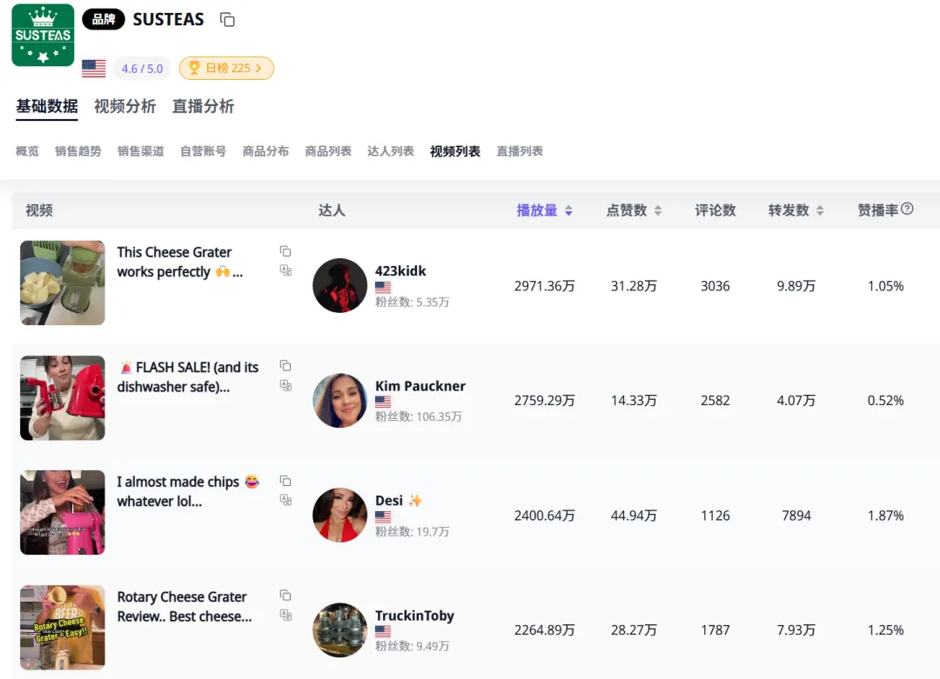Open the 商品分布 sub-tab
Viewport: 940px width, 679px height.
pyautogui.click(x=265, y=151)
